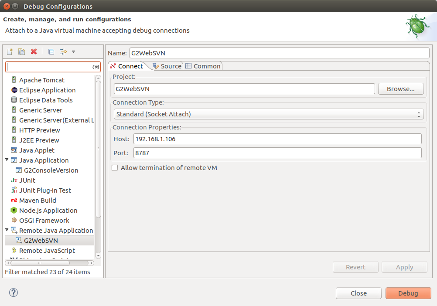Click the Maven Build m2 icon
This screenshot has height=306, width=437.
(14, 200)
